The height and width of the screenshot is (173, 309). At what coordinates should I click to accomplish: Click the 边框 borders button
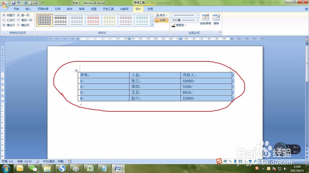pyautogui.click(x=160, y=20)
